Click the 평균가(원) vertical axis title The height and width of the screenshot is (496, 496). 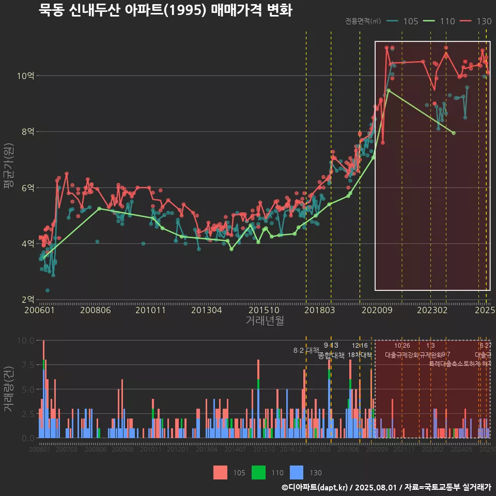coord(8,166)
